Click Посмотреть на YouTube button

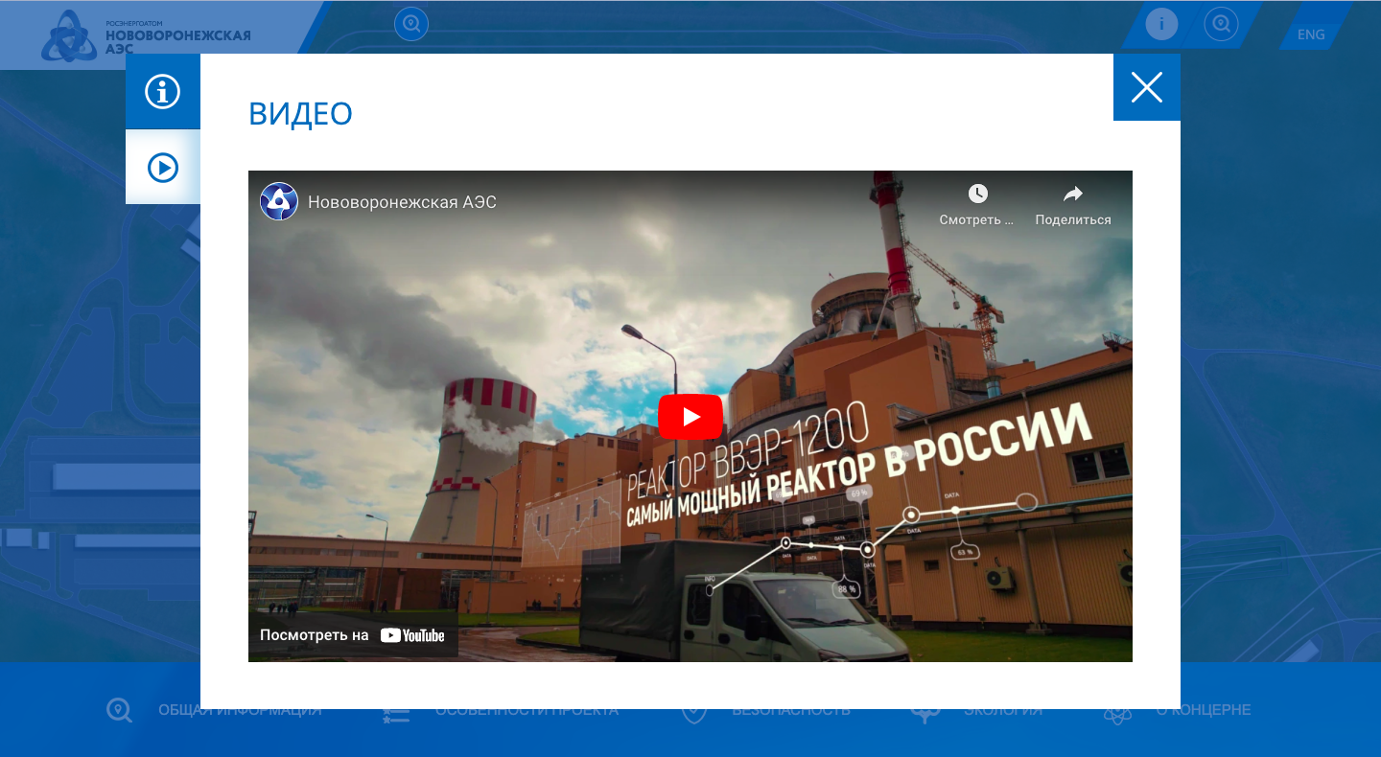pyautogui.click(x=353, y=634)
